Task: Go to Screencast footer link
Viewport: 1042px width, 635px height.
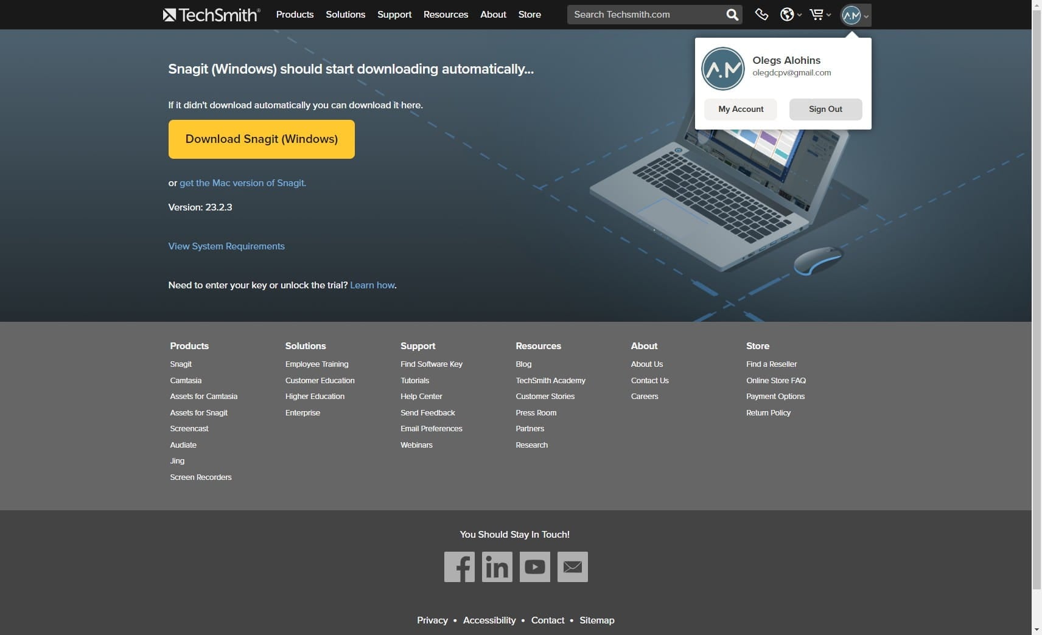Action: [189, 429]
